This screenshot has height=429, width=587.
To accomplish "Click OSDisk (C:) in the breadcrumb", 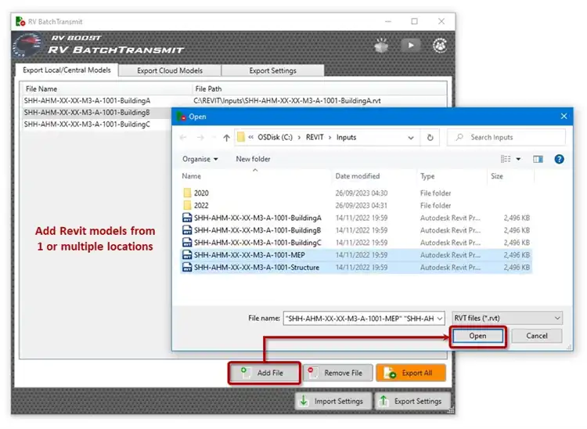I will coord(275,137).
